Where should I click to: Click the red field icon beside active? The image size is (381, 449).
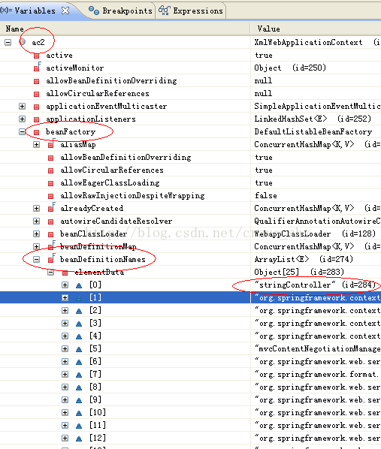36,56
